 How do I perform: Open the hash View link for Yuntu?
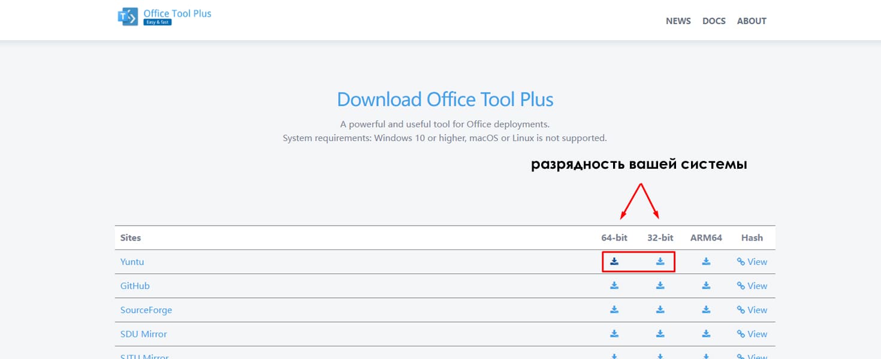click(x=752, y=261)
